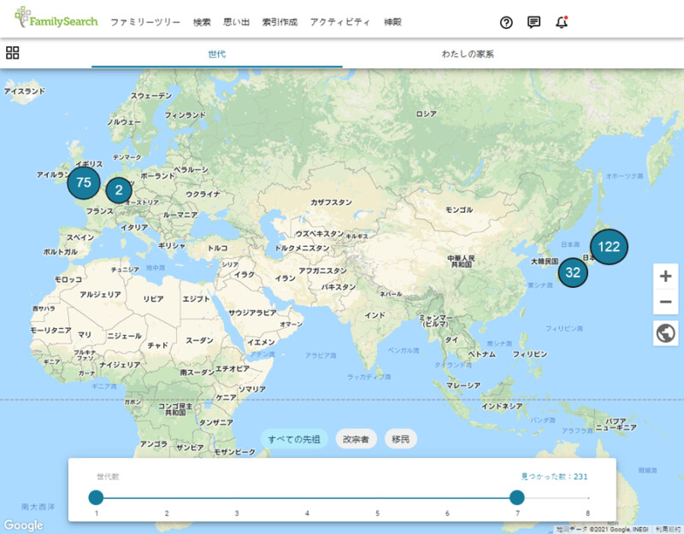This screenshot has width=684, height=534.
Task: Zoom out with the minus icon
Action: click(665, 302)
